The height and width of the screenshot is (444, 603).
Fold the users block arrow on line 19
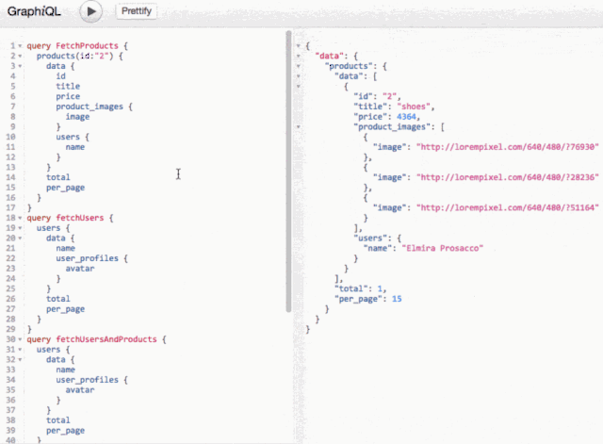pyautogui.click(x=20, y=228)
